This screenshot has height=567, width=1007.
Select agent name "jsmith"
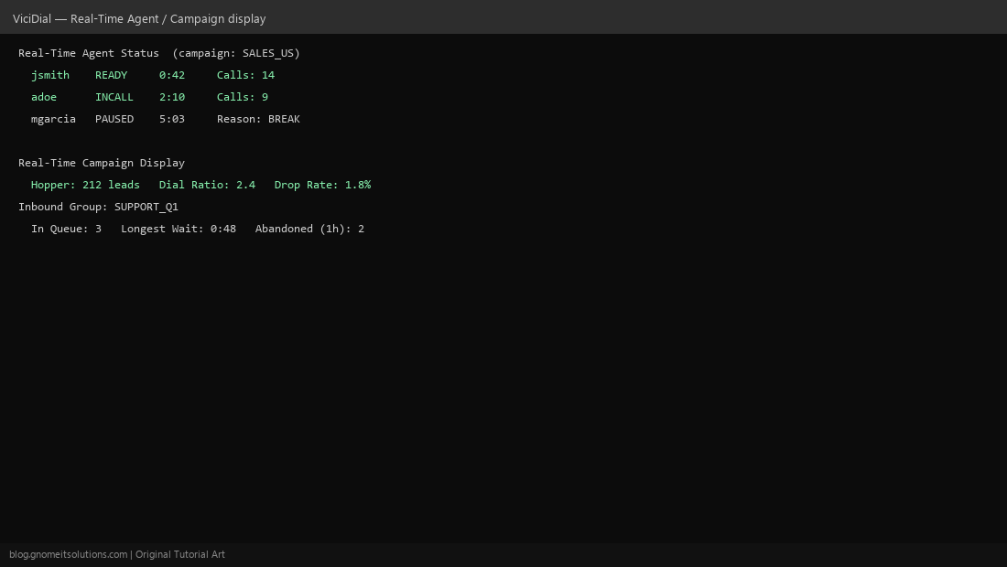click(x=50, y=75)
